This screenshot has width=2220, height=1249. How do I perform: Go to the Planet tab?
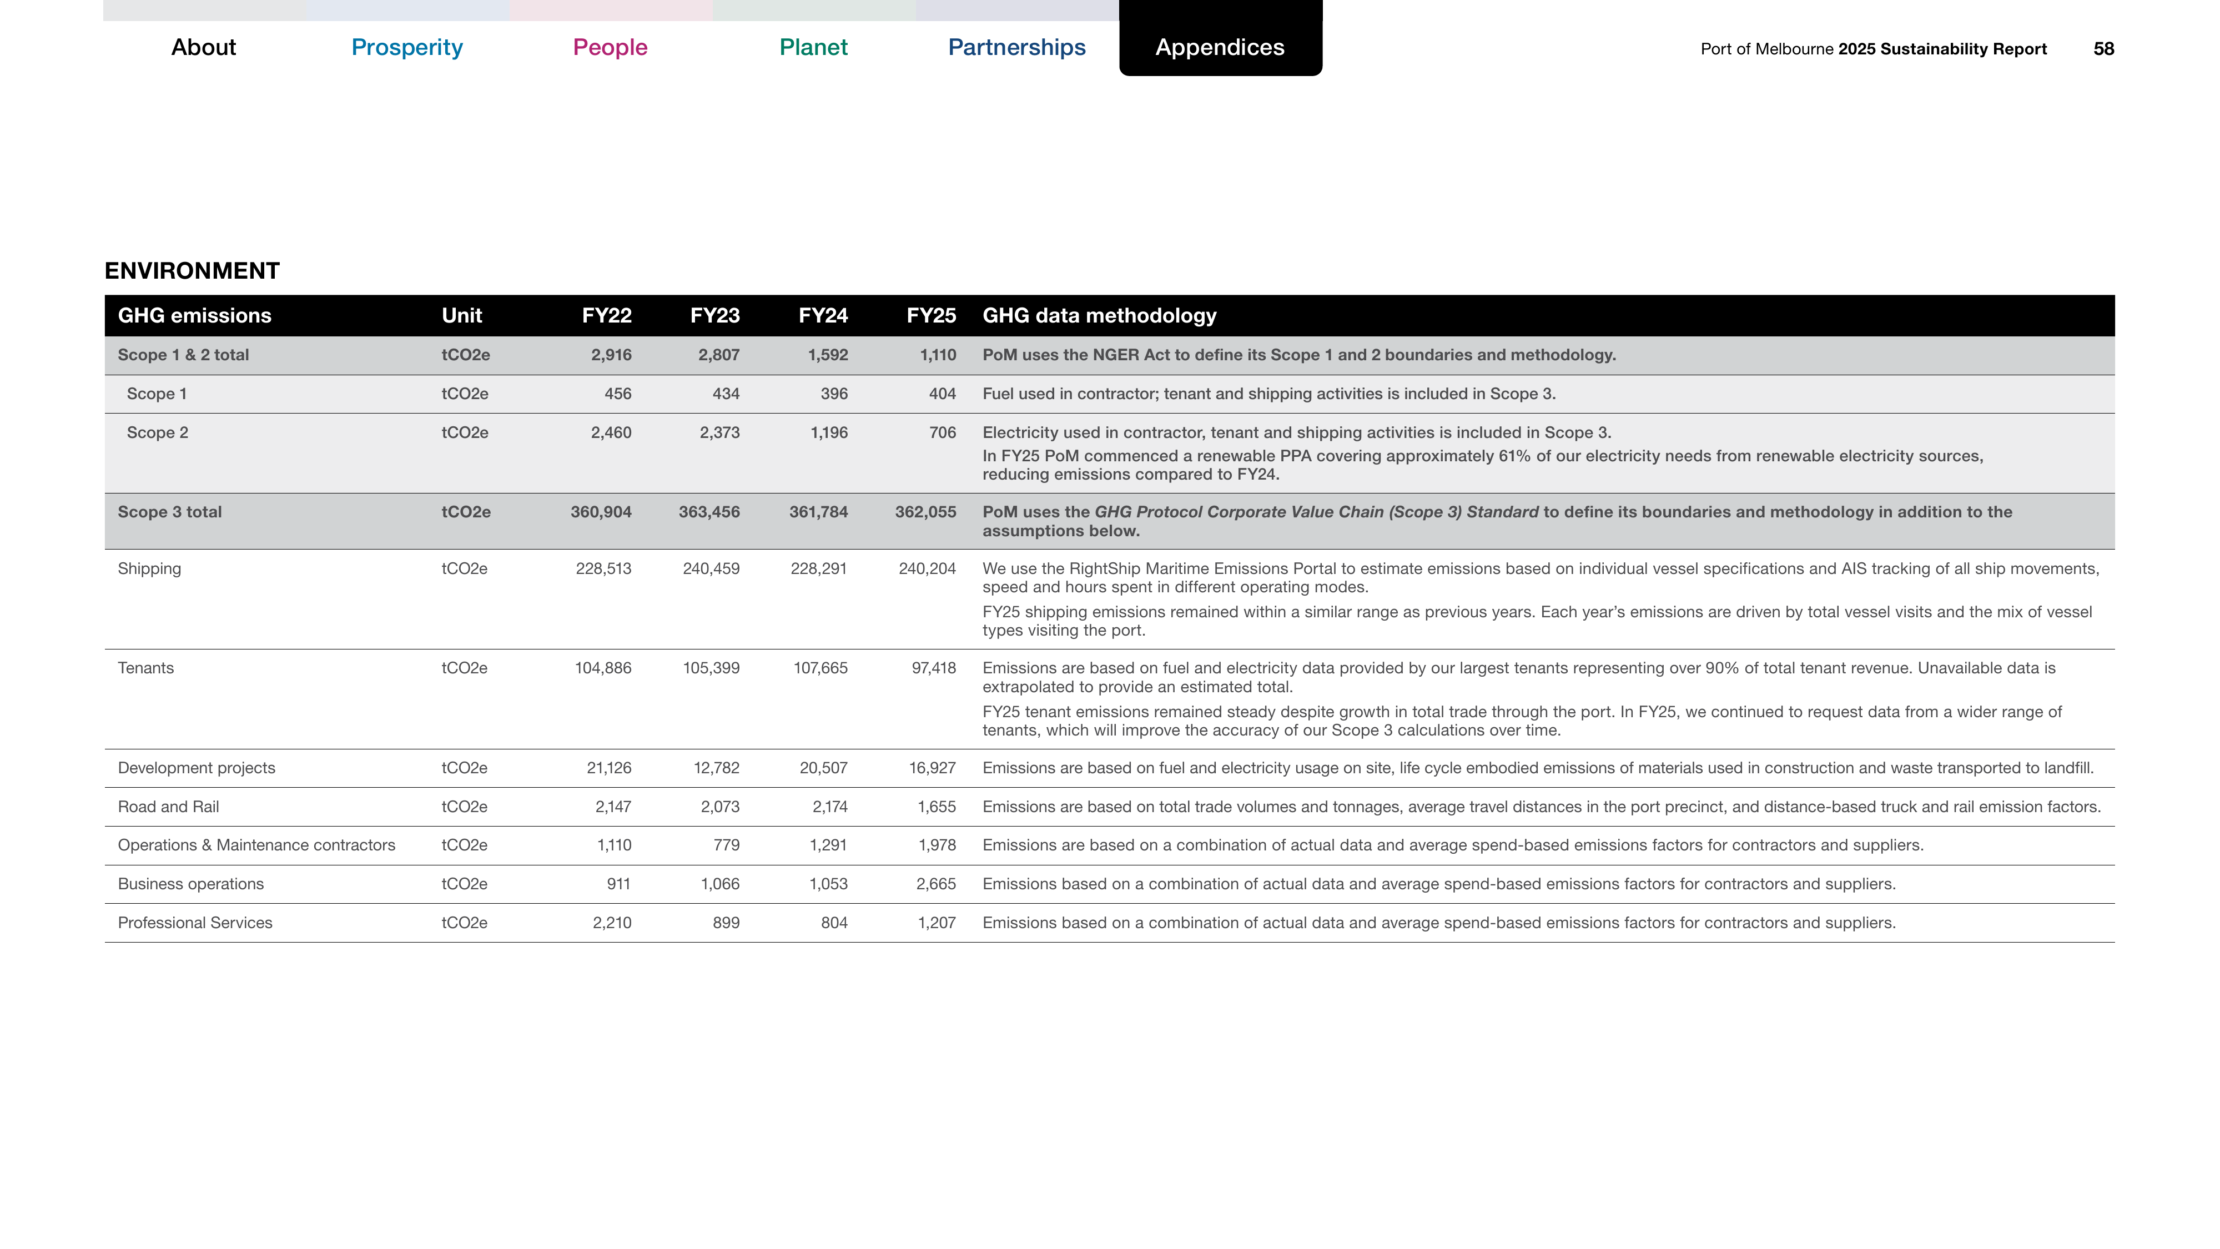813,47
